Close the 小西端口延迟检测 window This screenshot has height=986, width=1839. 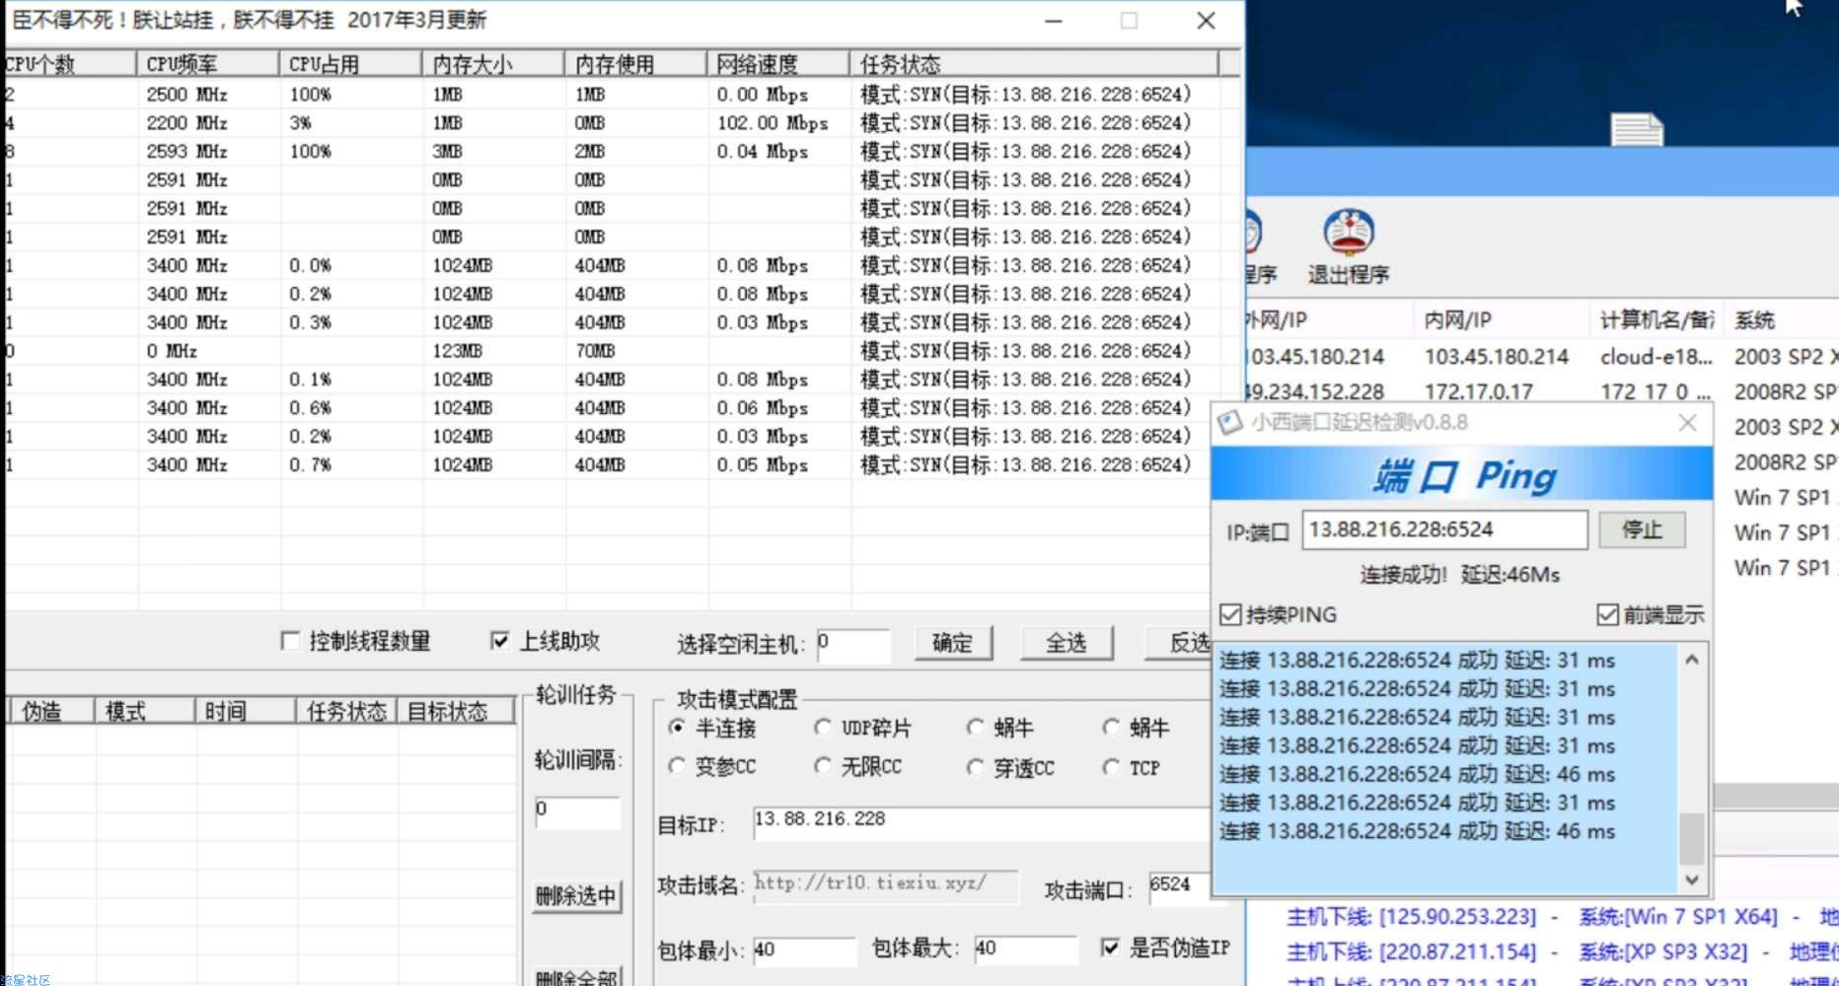[1687, 423]
